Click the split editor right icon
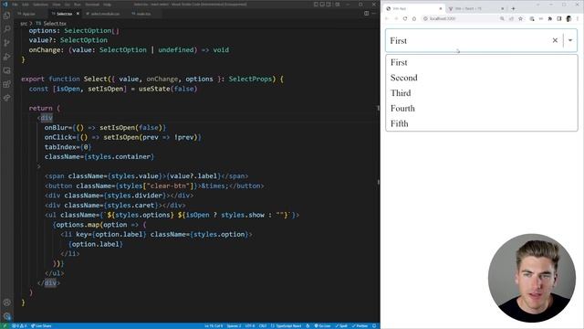Viewport: 584px width, 329px height. [367, 14]
